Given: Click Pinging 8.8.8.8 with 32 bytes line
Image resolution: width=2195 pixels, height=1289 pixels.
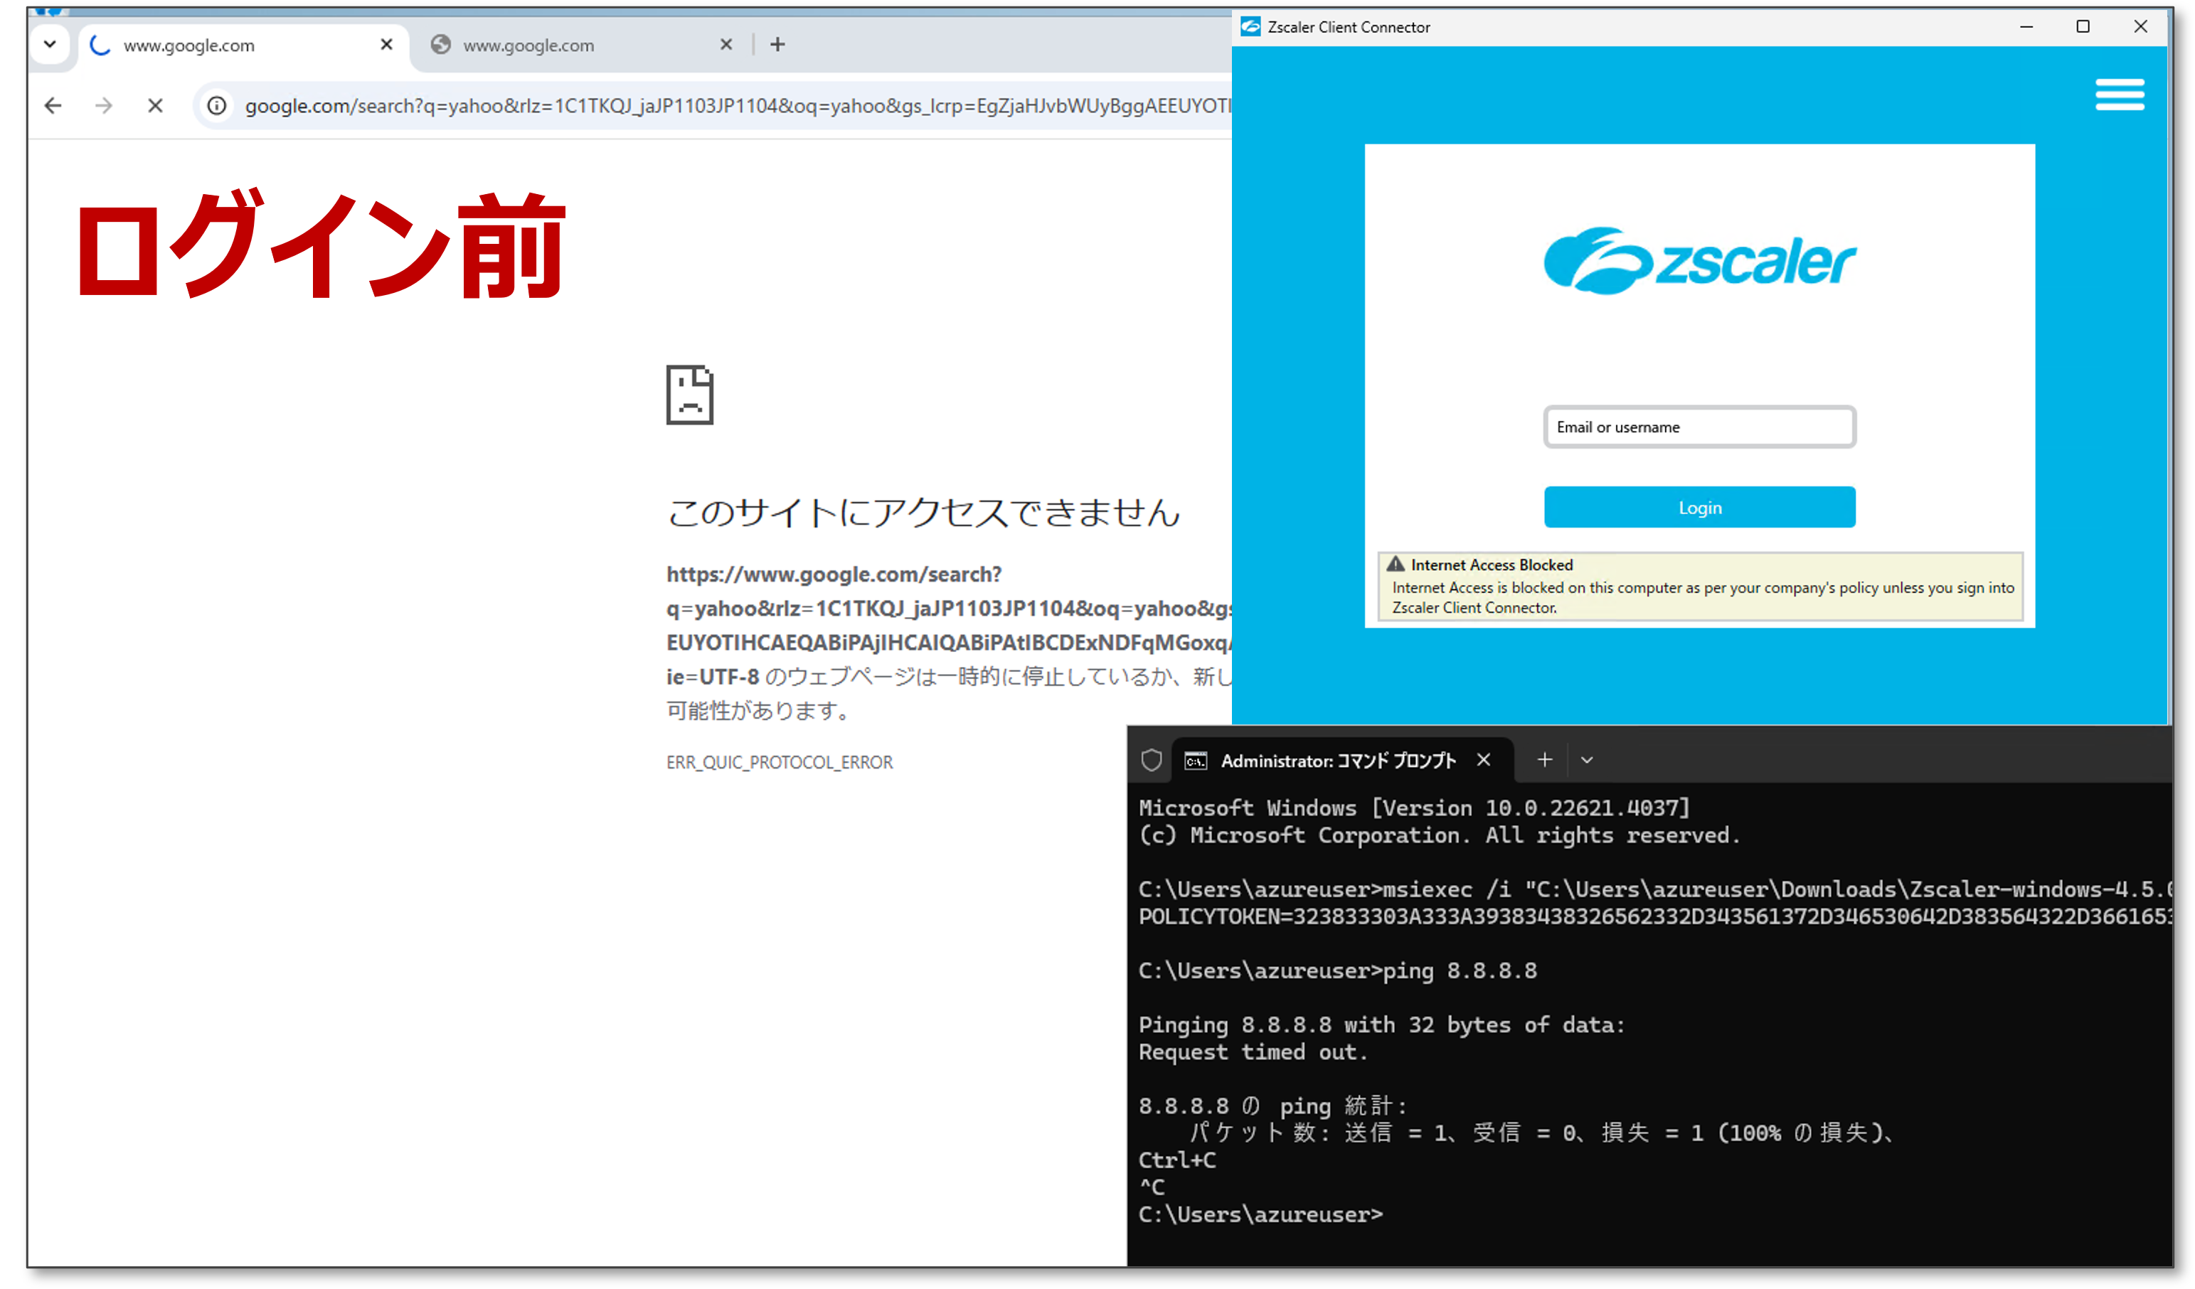Looking at the screenshot, I should coord(1381,1025).
